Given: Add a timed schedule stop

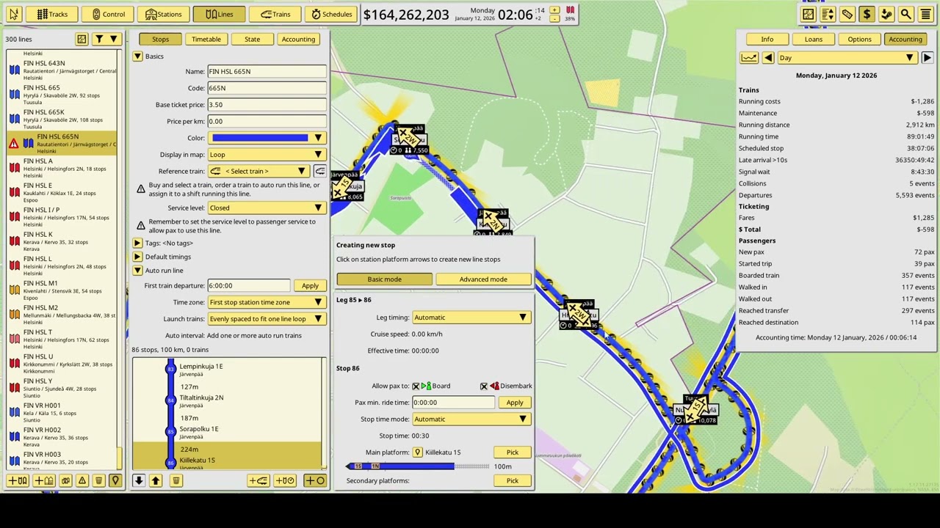Looking at the screenshot, I should 285,481.
